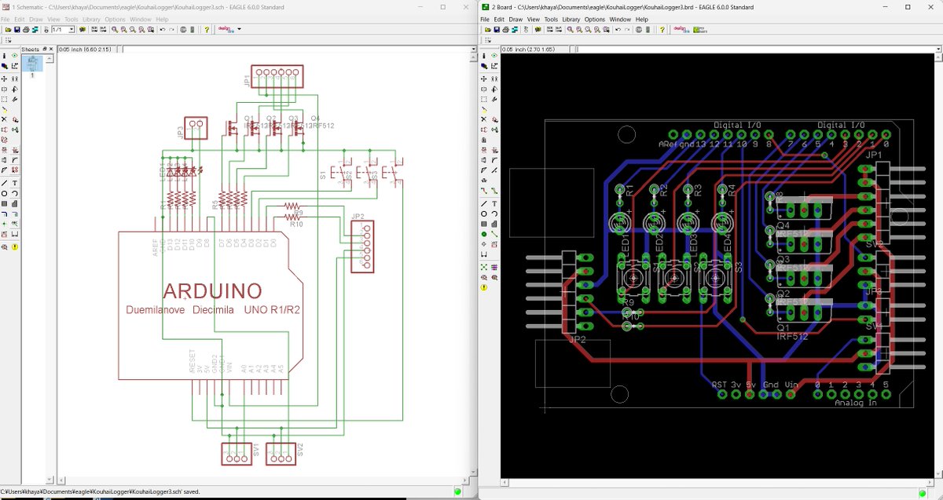This screenshot has width=943, height=500.
Task: Click Board vertical scrollbar
Action: [x=938, y=267]
